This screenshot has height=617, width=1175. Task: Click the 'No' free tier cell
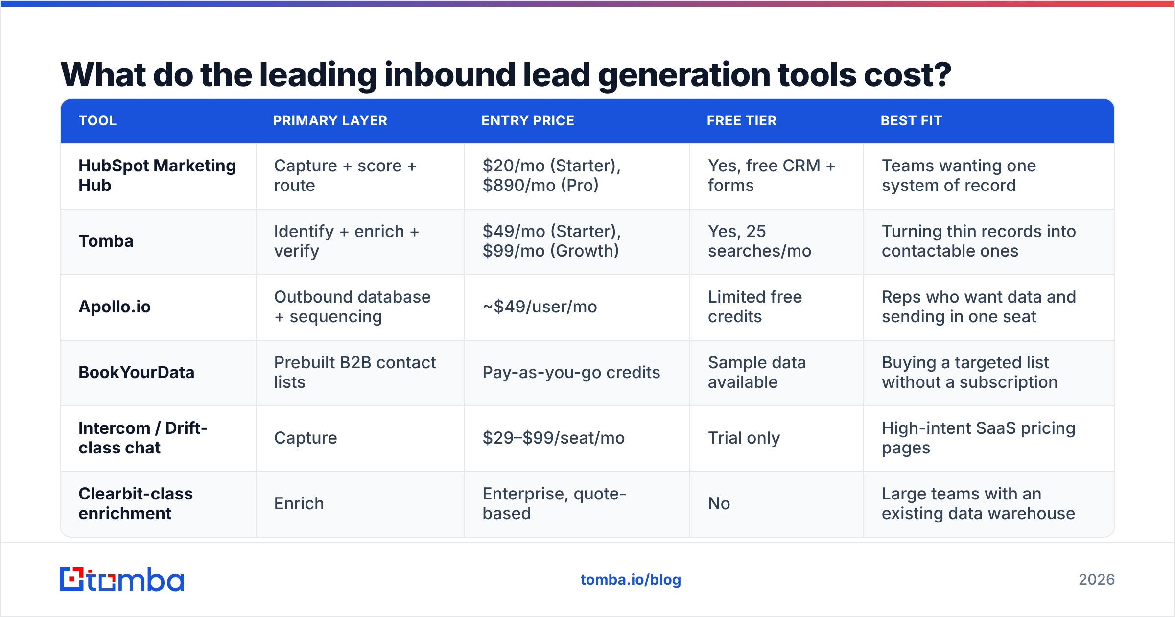pos(776,504)
